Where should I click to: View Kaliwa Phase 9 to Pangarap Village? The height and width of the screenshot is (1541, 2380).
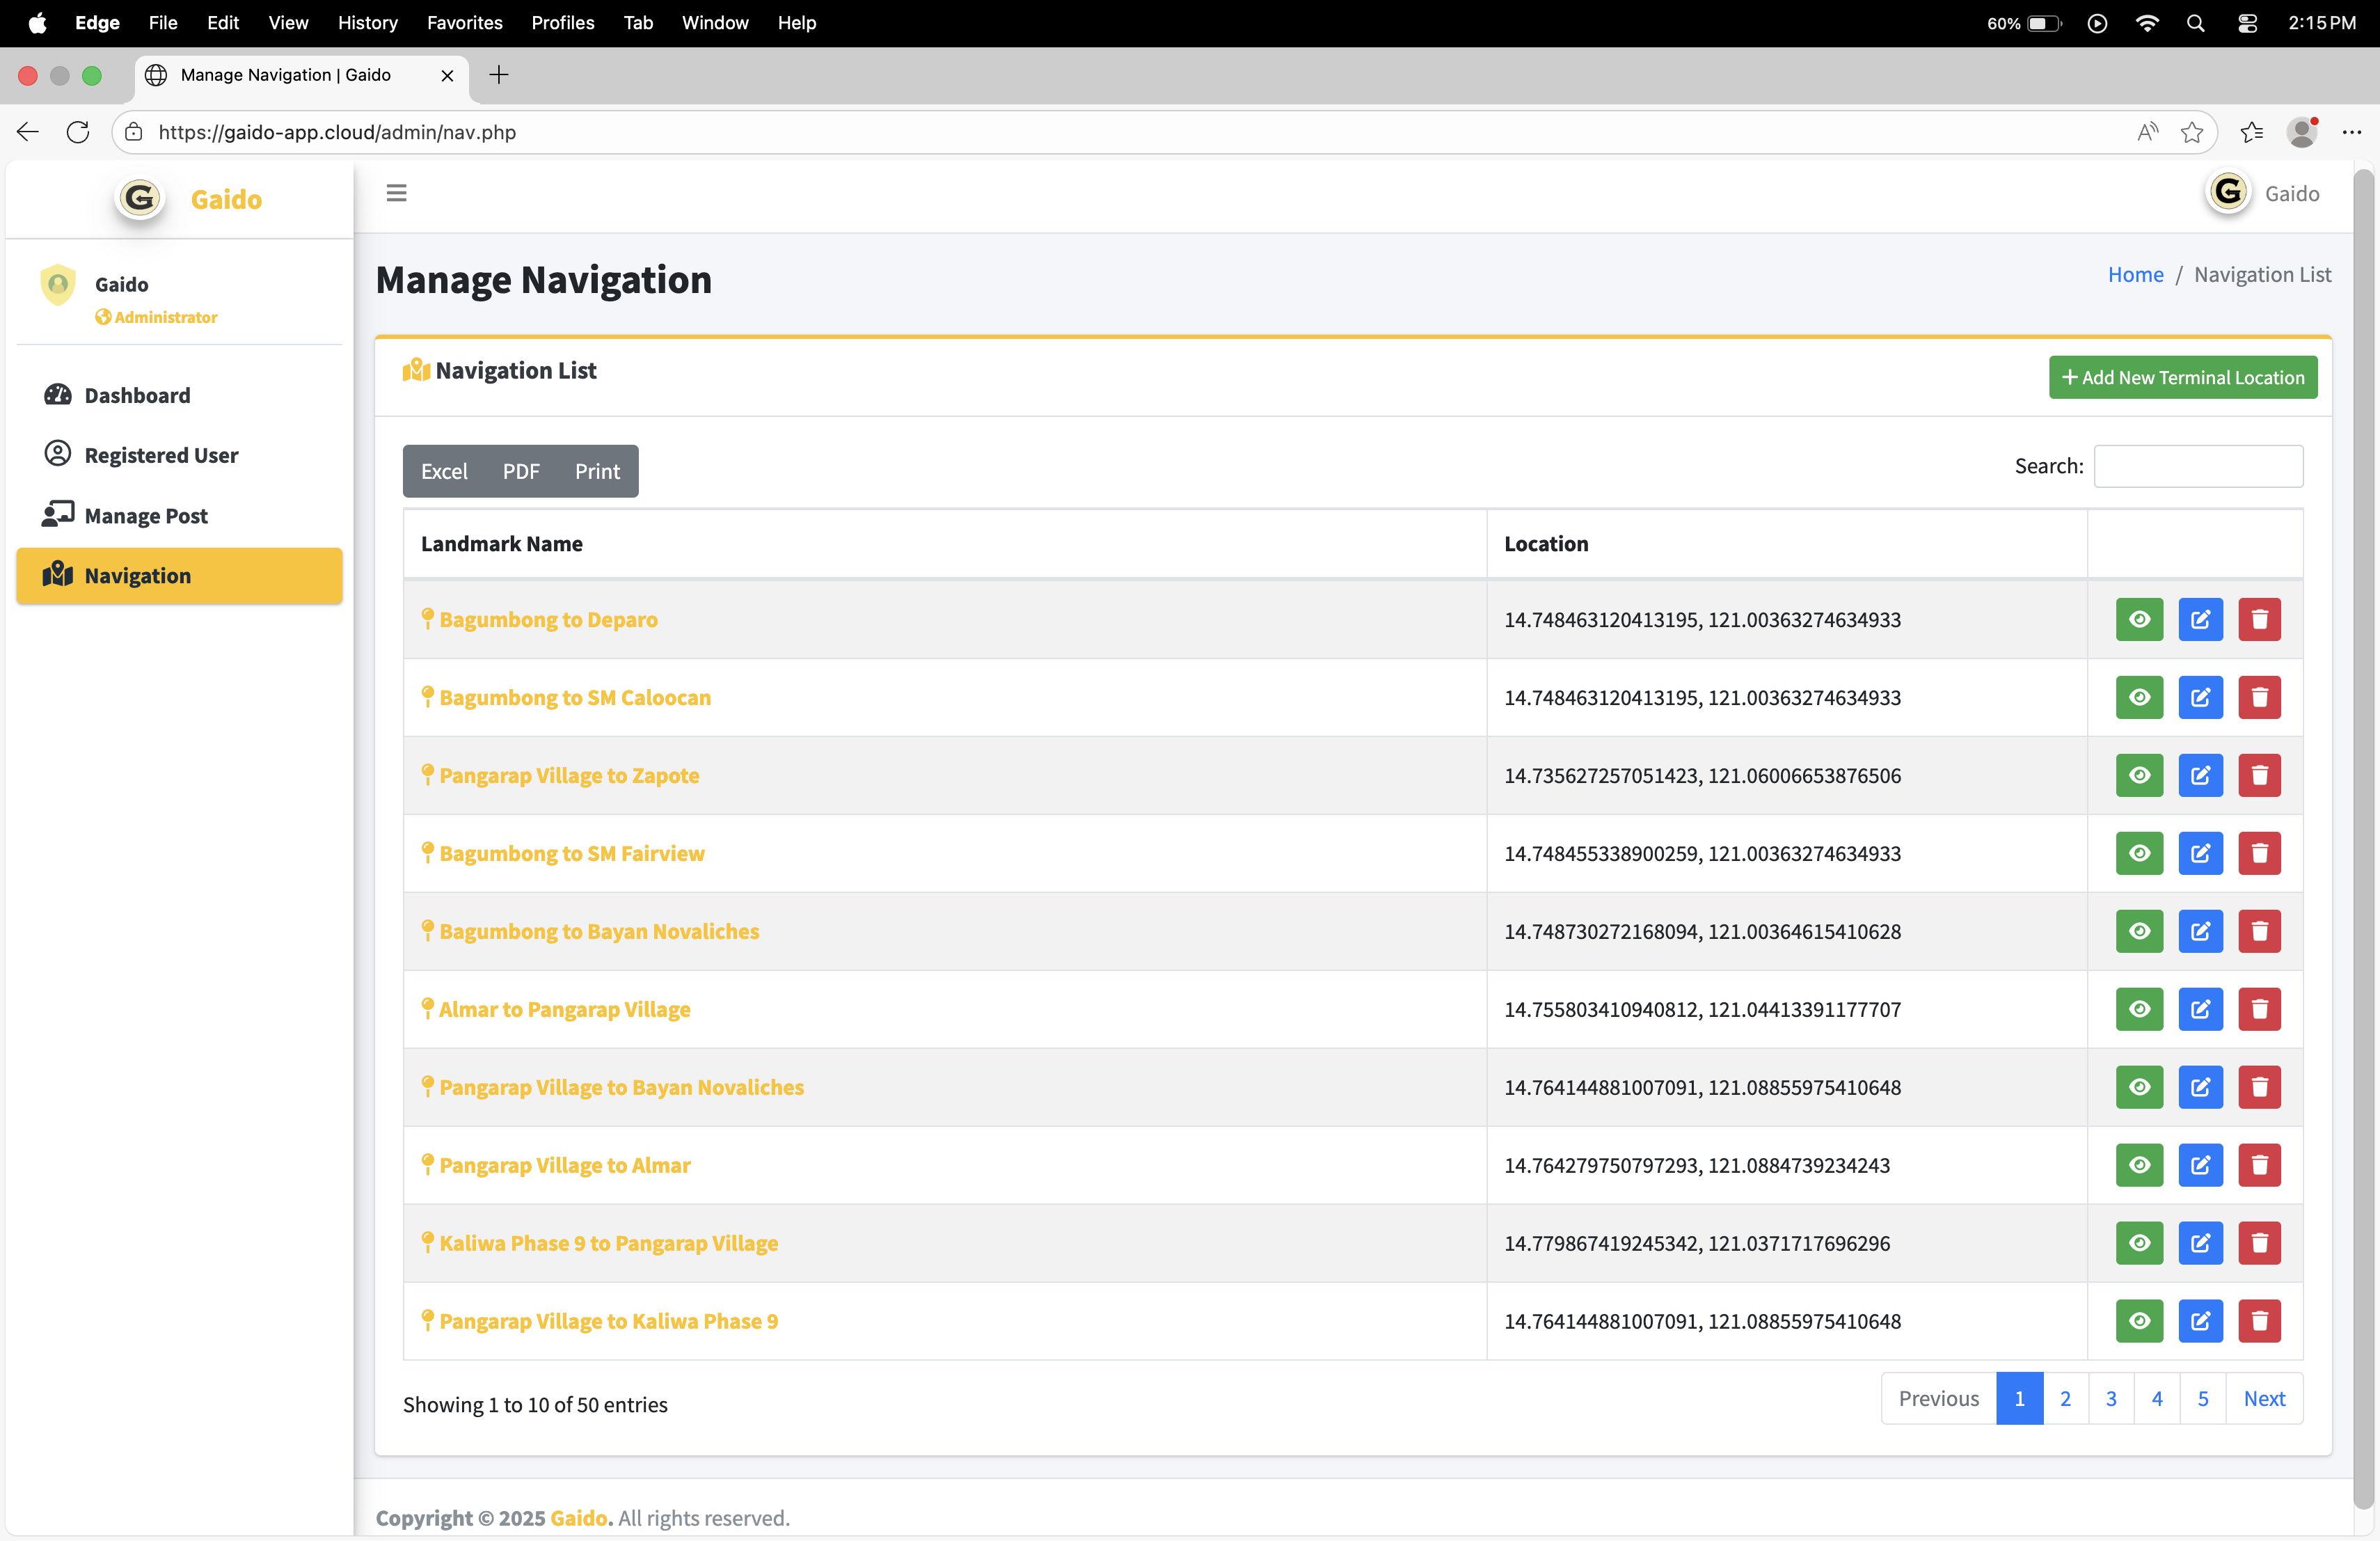(2138, 1243)
